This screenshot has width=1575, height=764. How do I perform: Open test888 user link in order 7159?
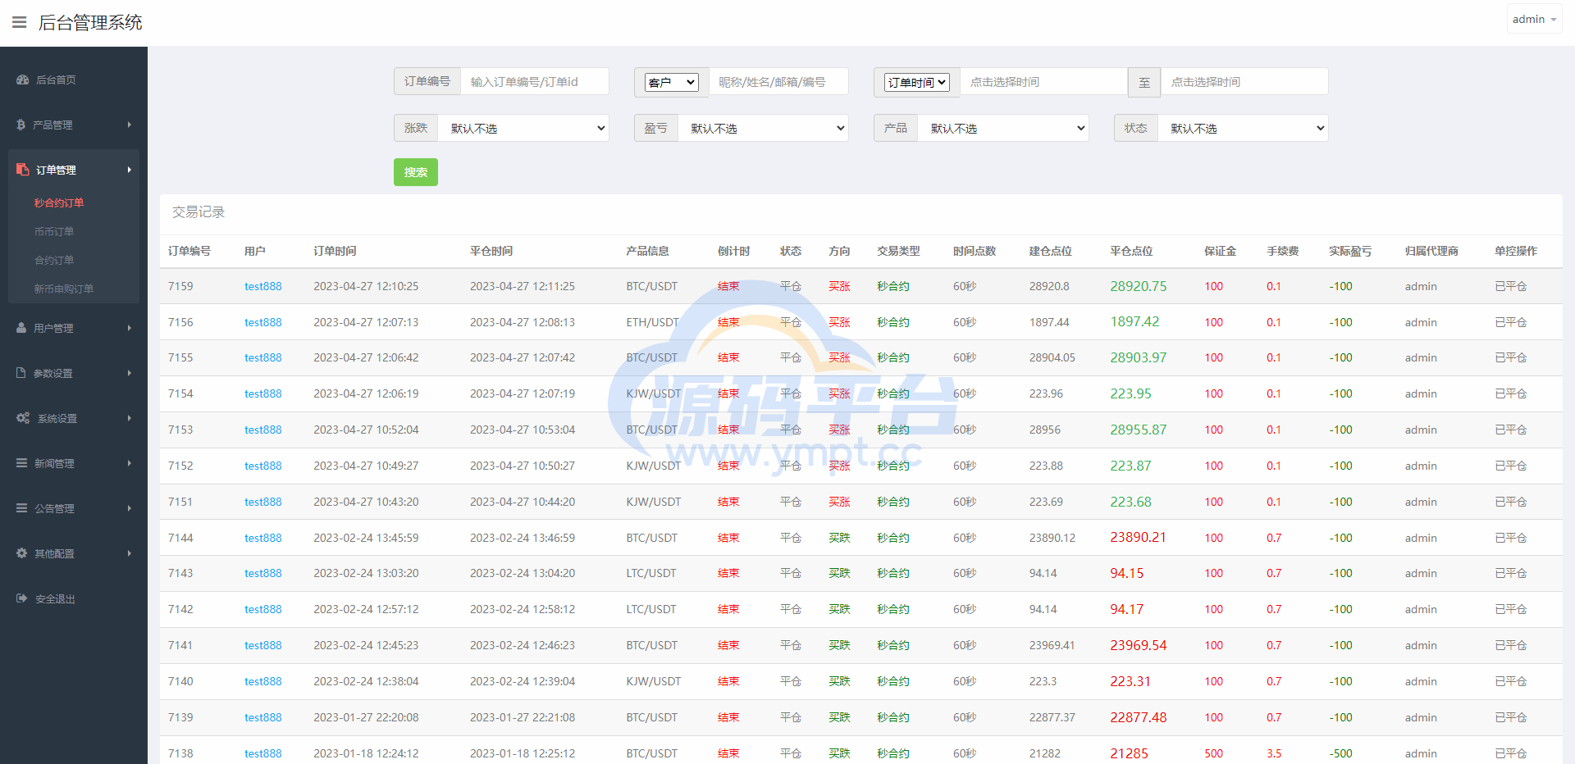click(x=263, y=286)
